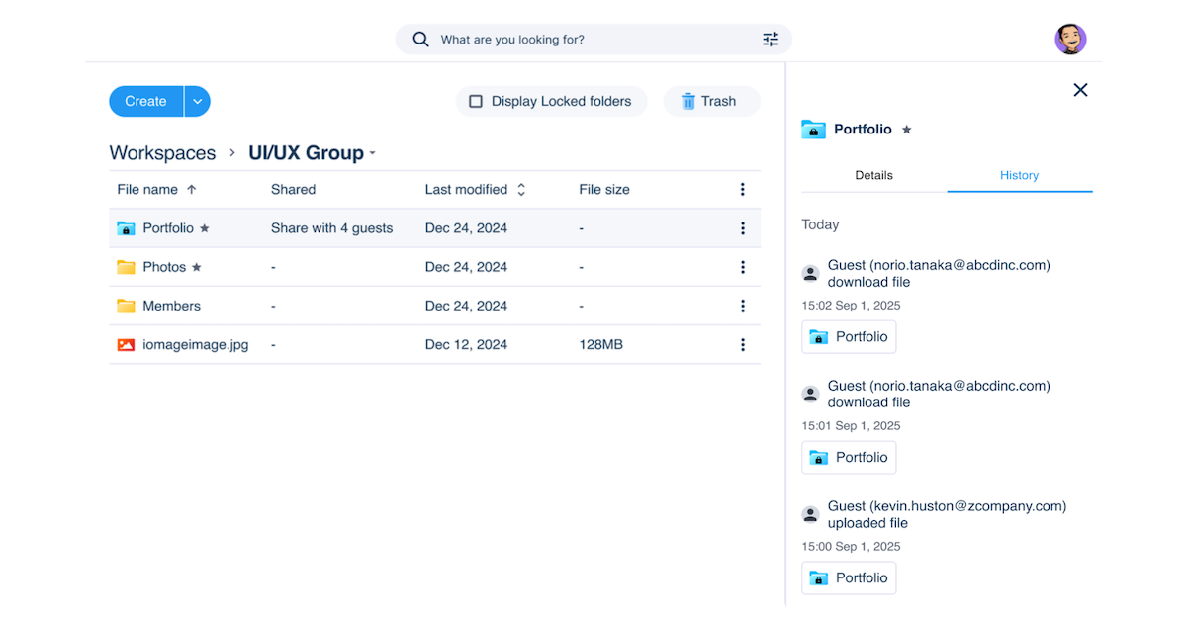Expand the Create button dropdown arrow

point(197,101)
